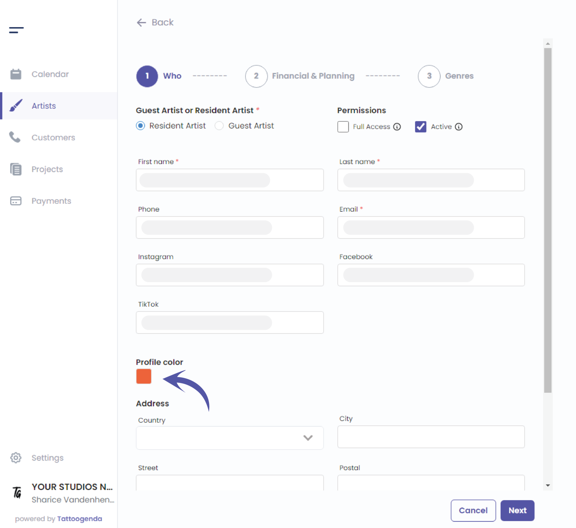Click the Phone input field

click(x=230, y=227)
